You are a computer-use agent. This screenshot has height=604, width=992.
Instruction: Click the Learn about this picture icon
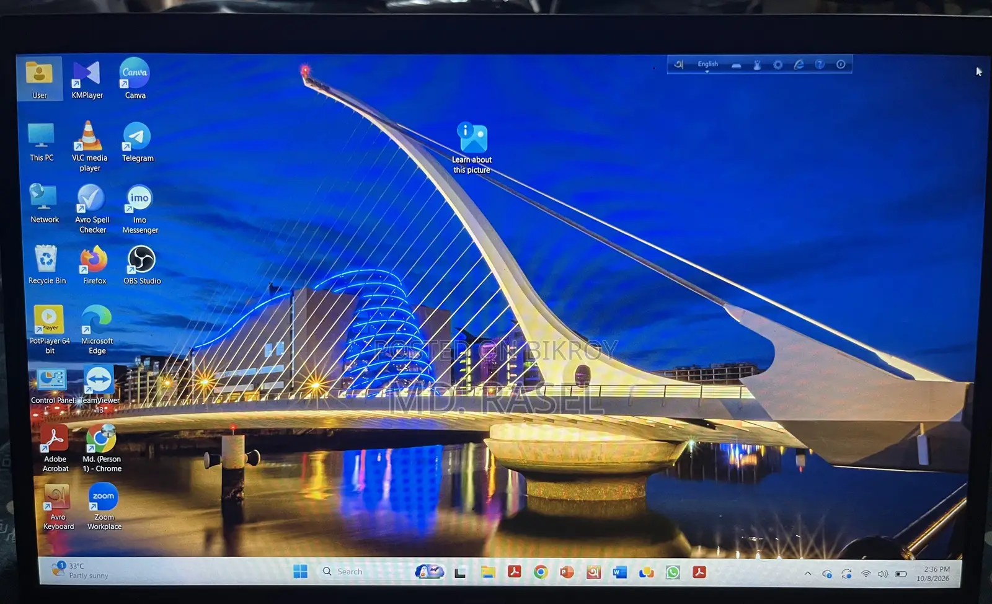pyautogui.click(x=472, y=148)
